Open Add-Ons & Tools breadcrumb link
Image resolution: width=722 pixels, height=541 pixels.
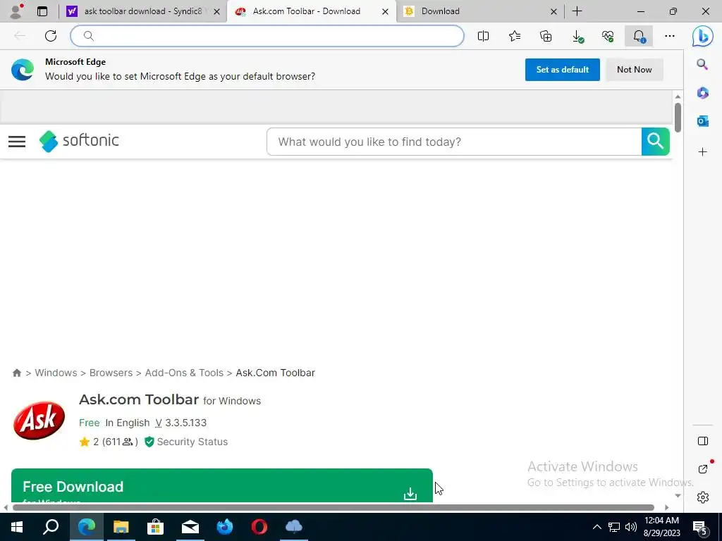coord(184,373)
